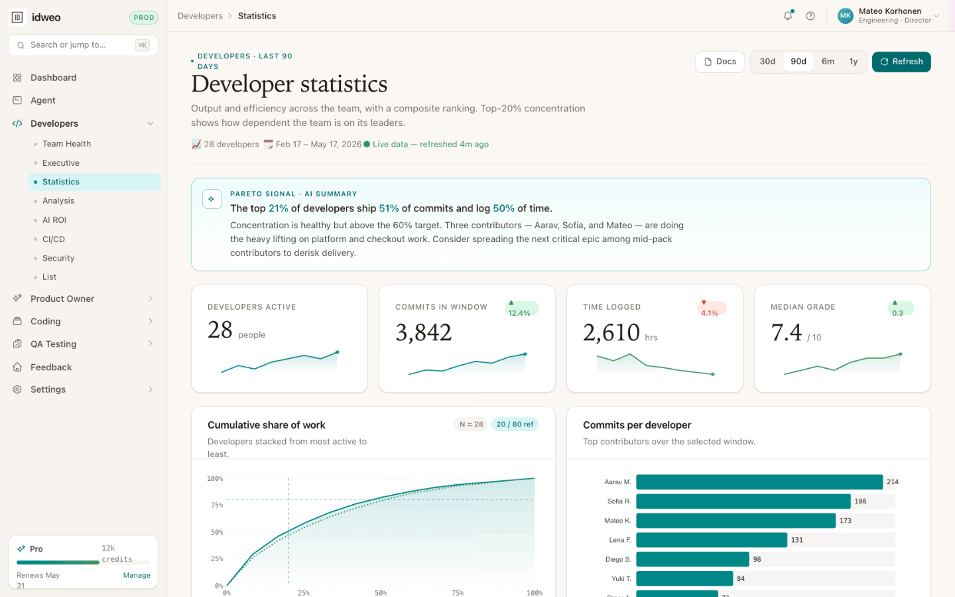The height and width of the screenshot is (597, 955).
Task: Click the Pro credits progress bar
Action: (83, 563)
